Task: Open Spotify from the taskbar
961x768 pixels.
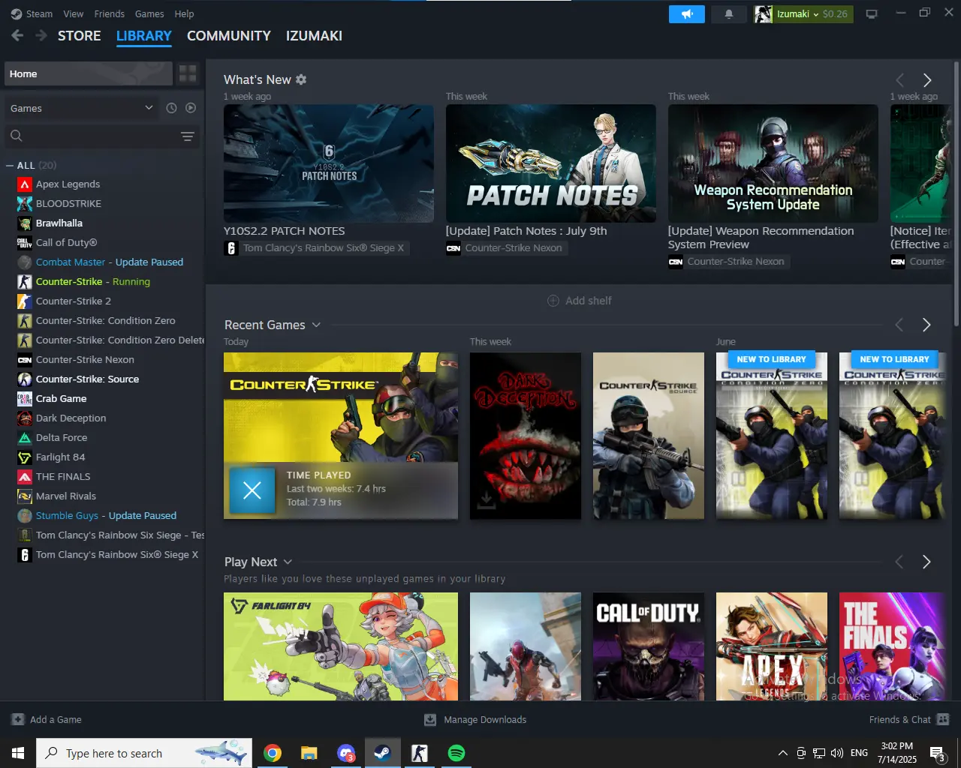Action: point(456,753)
